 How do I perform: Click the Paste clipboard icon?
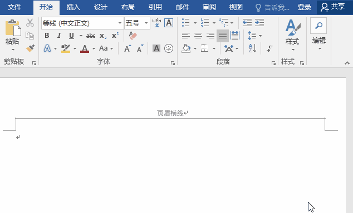coord(13,28)
